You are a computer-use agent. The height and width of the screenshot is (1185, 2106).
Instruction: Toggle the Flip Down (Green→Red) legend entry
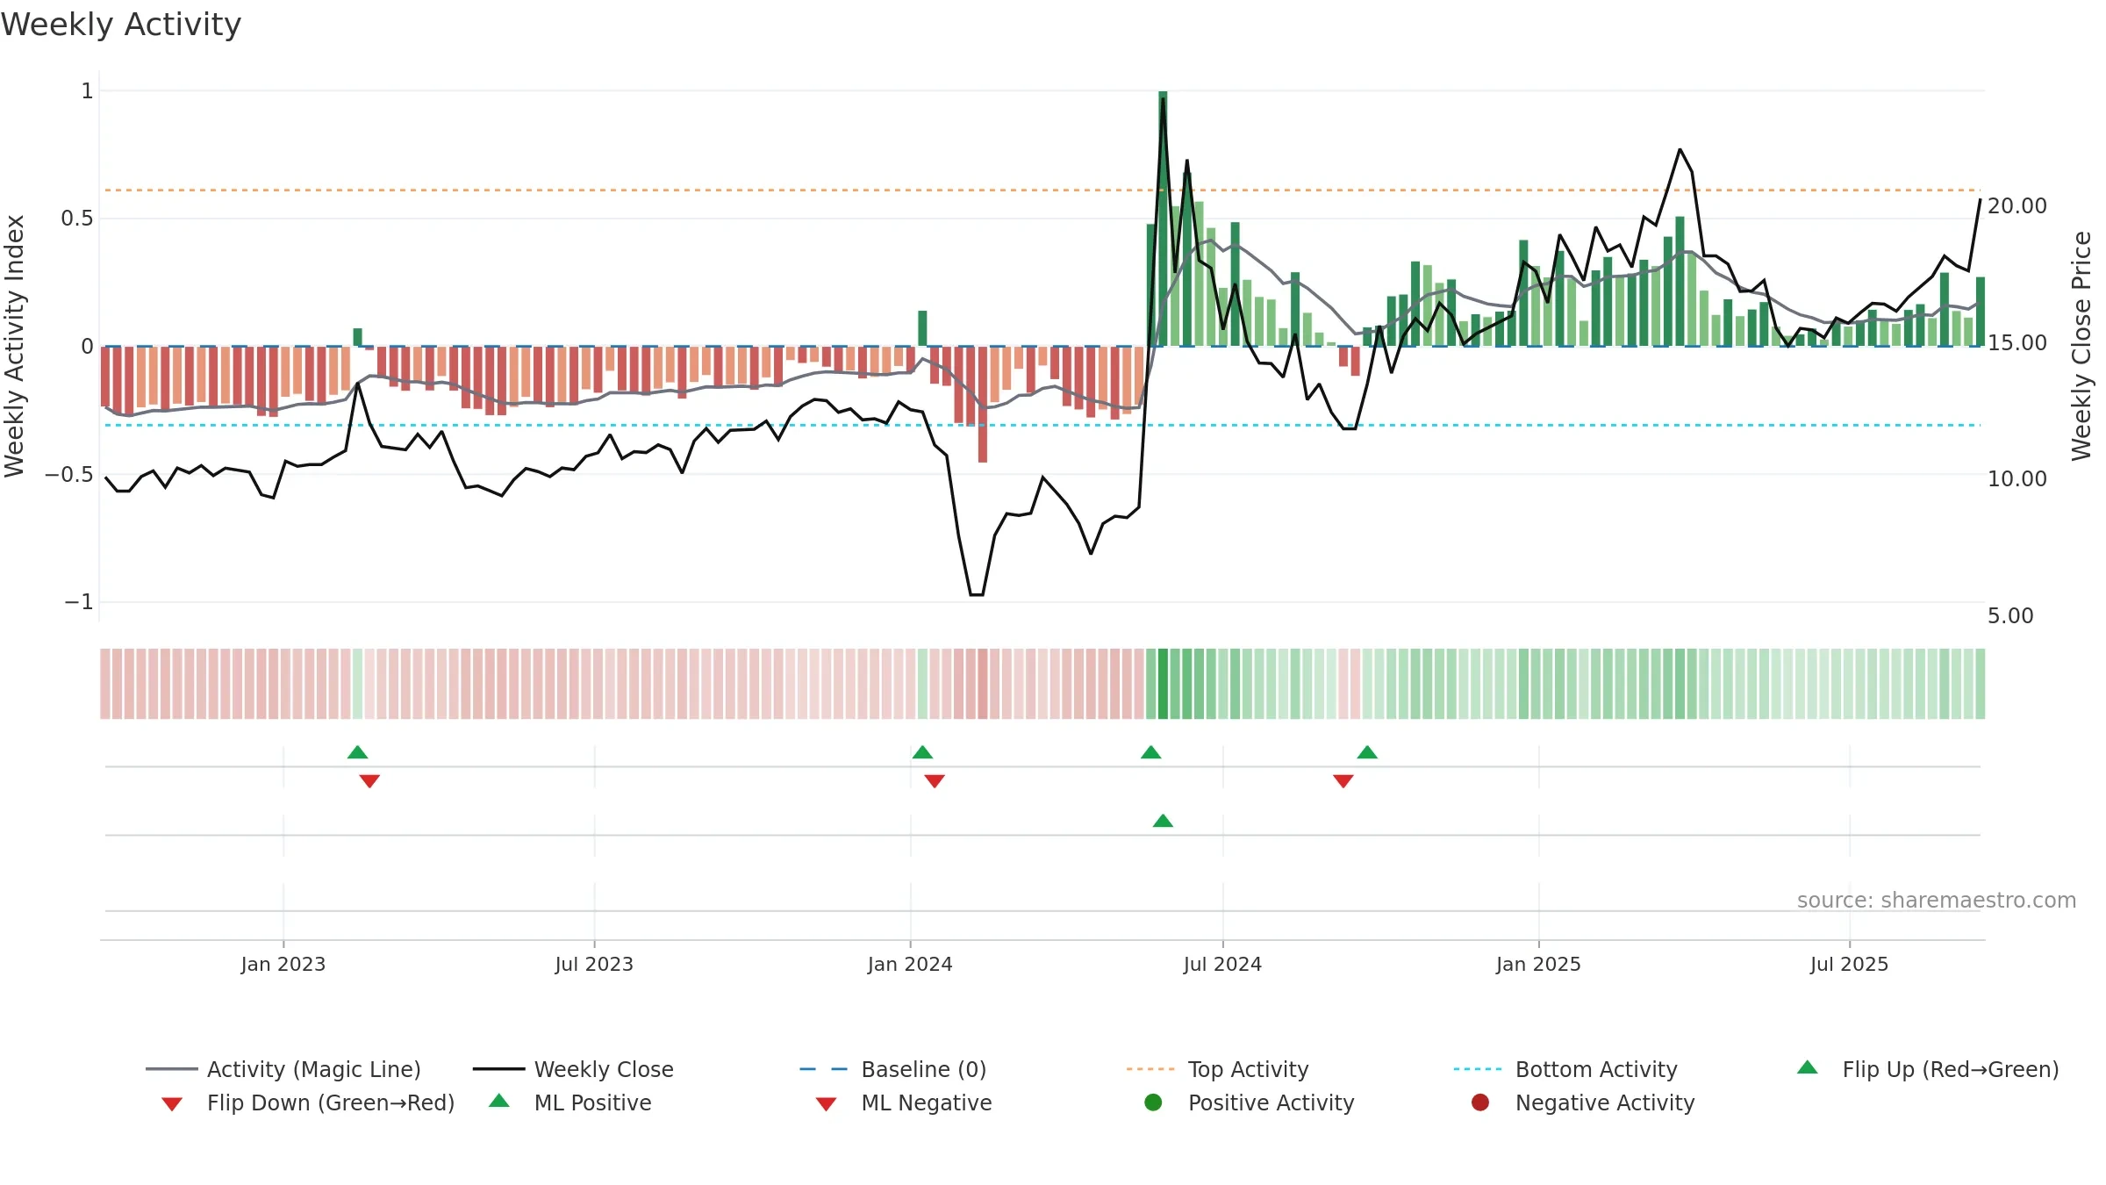click(307, 1102)
